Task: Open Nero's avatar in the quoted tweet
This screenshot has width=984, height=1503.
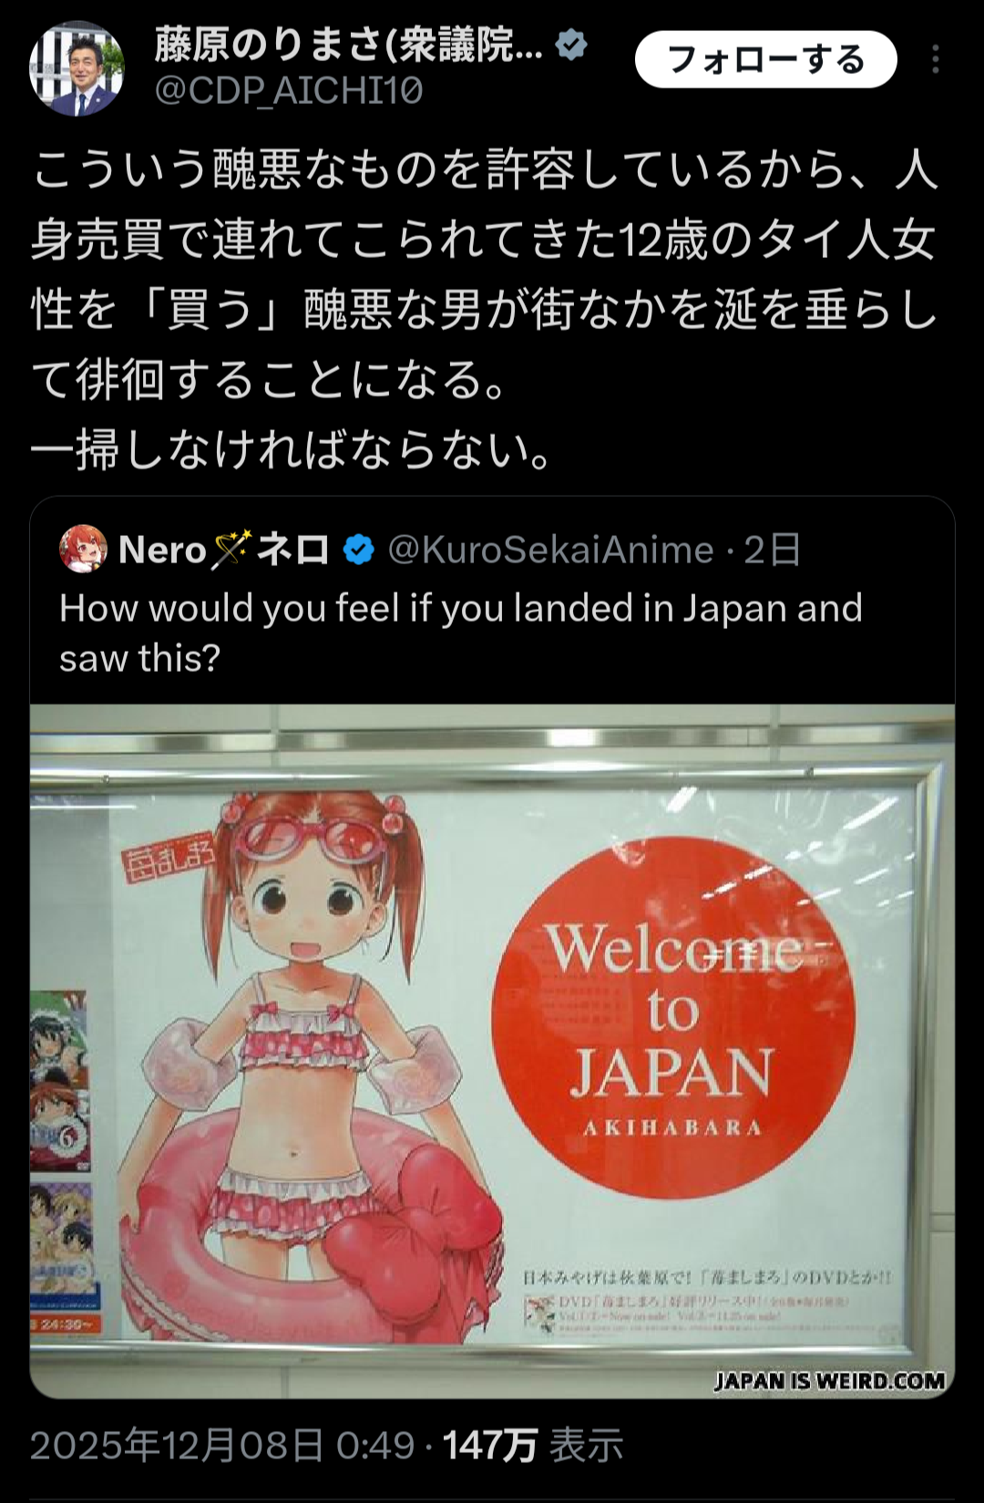Action: click(83, 549)
